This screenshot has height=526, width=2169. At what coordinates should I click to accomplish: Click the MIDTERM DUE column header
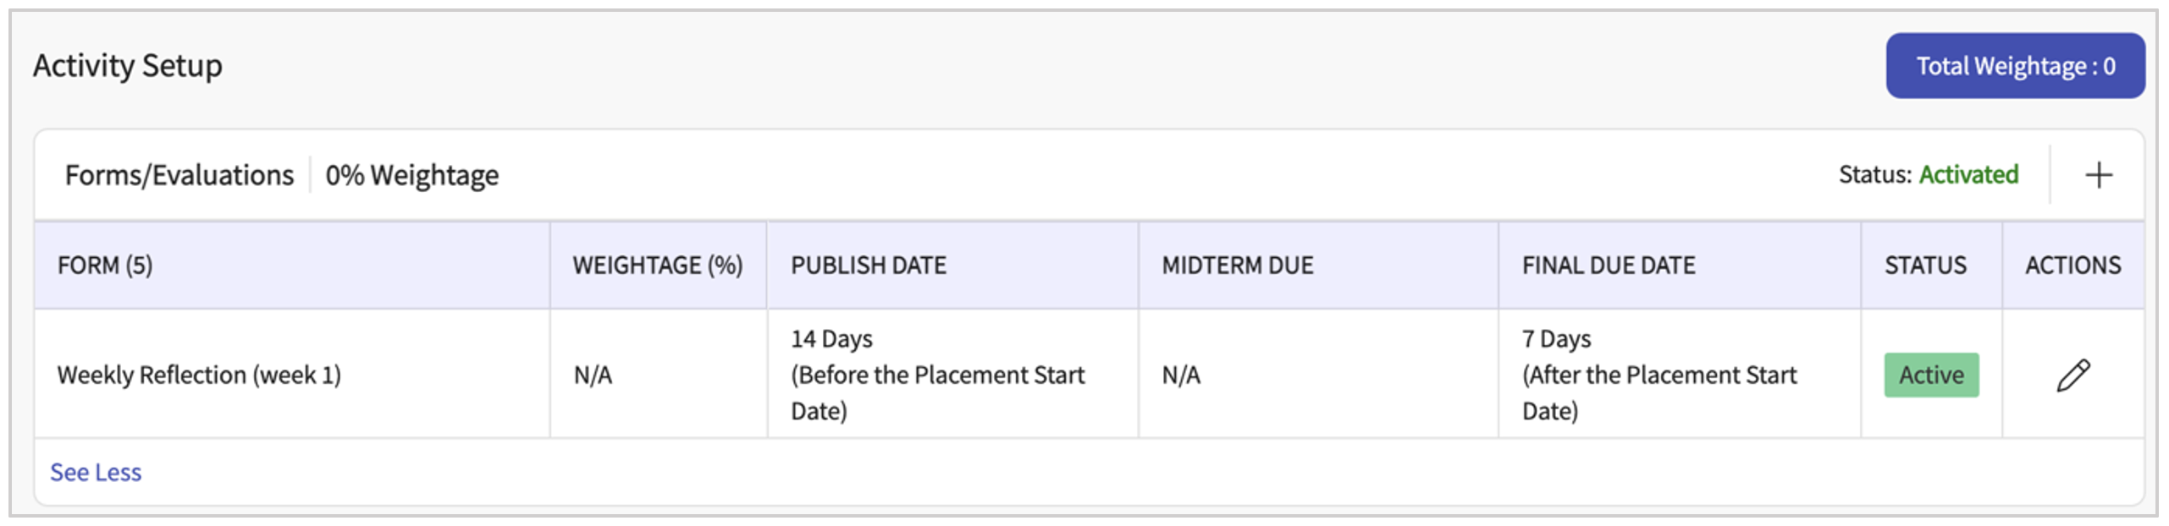click(1237, 266)
